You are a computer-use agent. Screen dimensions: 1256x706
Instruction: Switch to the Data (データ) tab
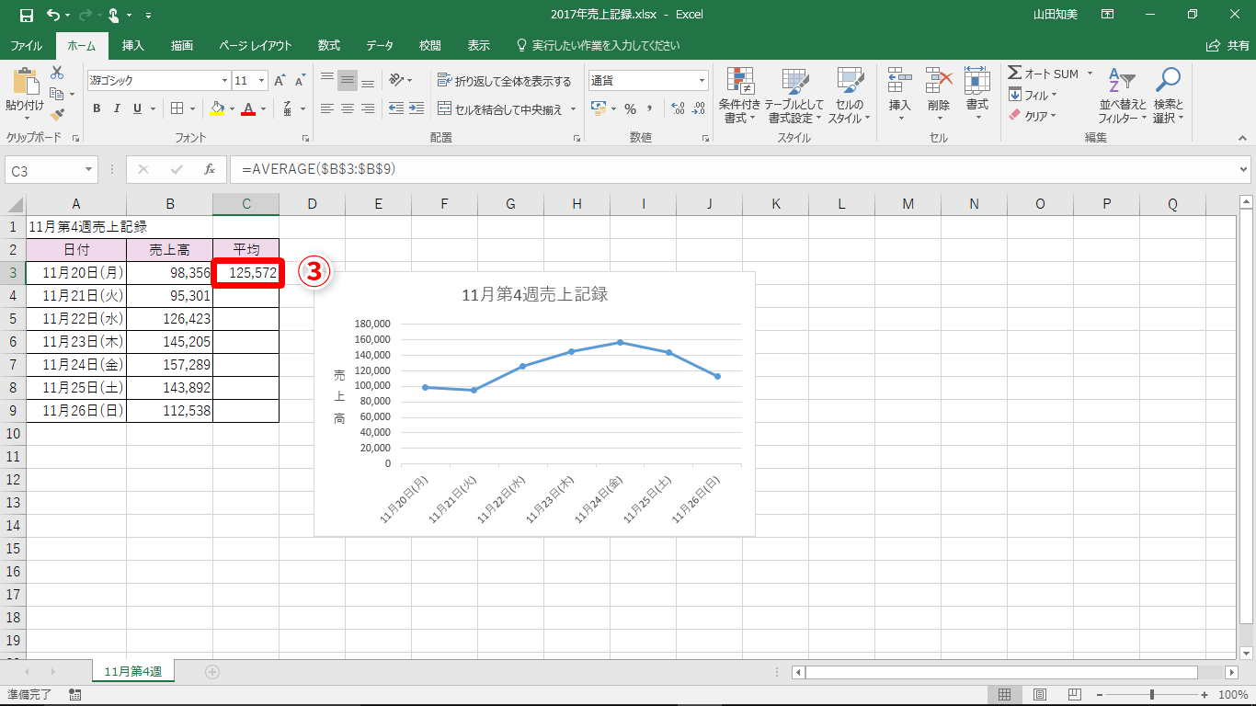(x=380, y=45)
